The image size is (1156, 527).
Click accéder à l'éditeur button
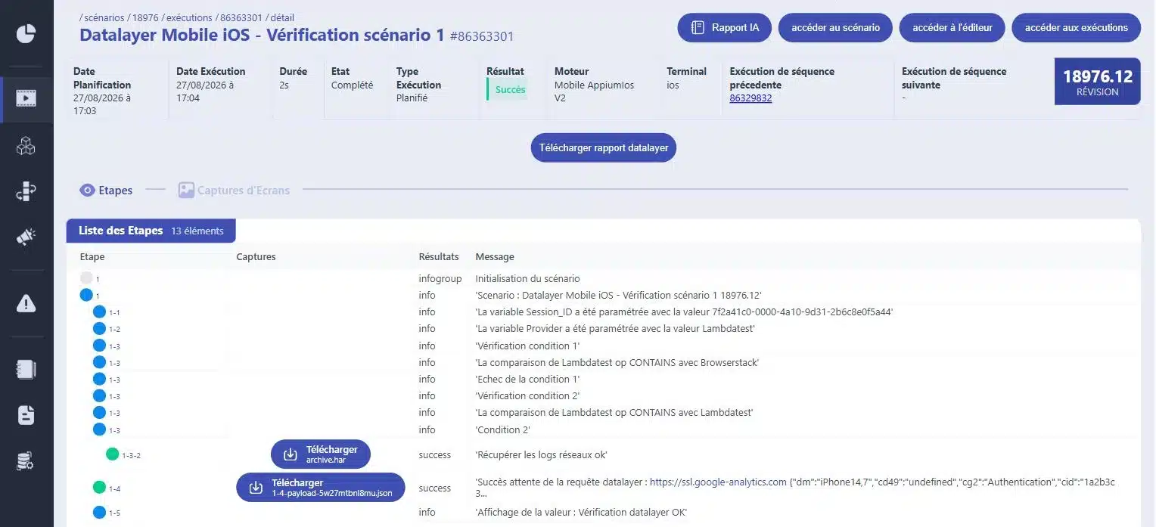tap(952, 28)
